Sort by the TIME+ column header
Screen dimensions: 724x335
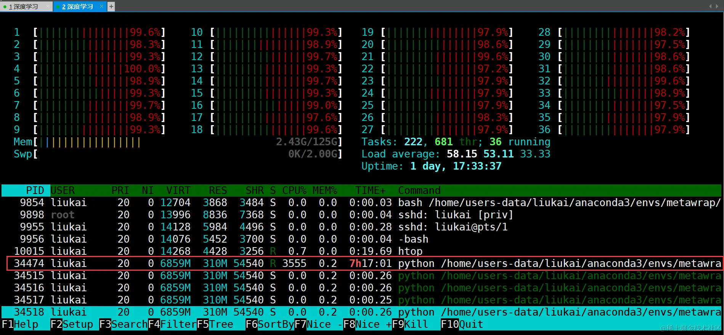[371, 191]
